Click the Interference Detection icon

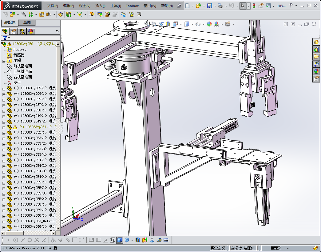point(131,14)
